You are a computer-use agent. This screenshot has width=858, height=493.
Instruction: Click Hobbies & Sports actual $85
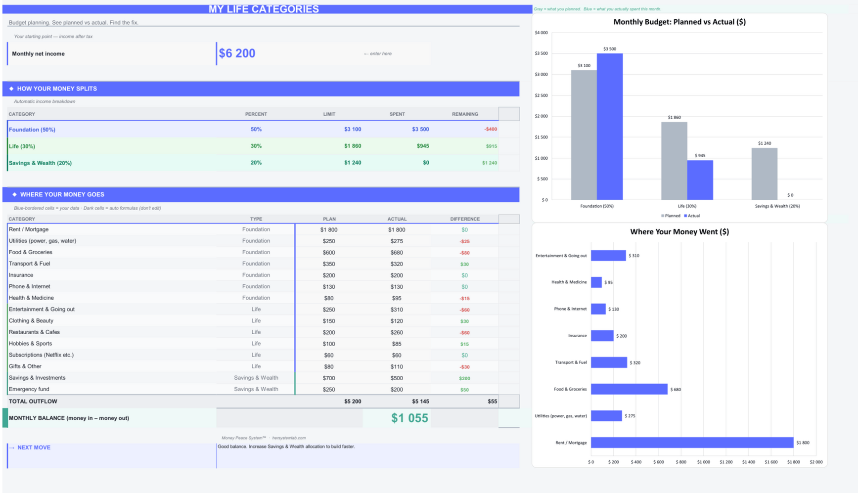click(397, 344)
